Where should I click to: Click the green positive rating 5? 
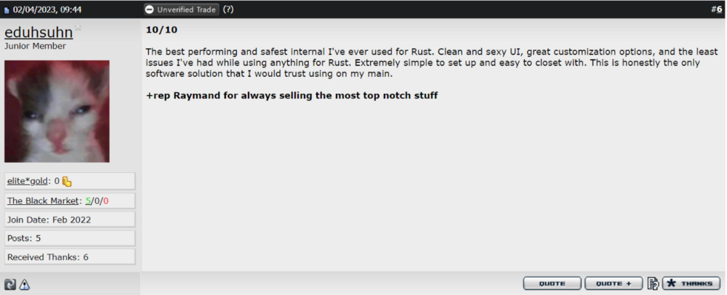point(88,201)
